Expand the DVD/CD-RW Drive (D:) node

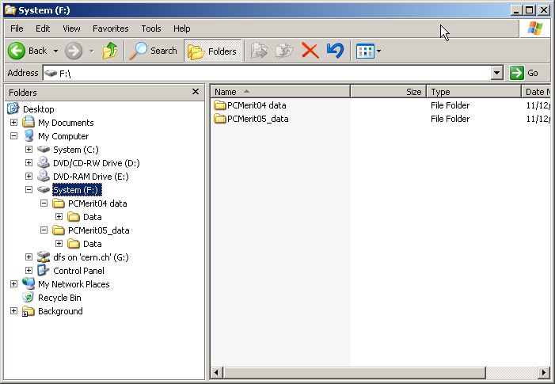(29, 163)
